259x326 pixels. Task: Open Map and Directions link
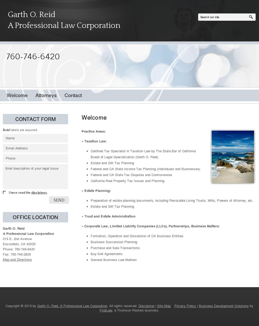click(17, 260)
